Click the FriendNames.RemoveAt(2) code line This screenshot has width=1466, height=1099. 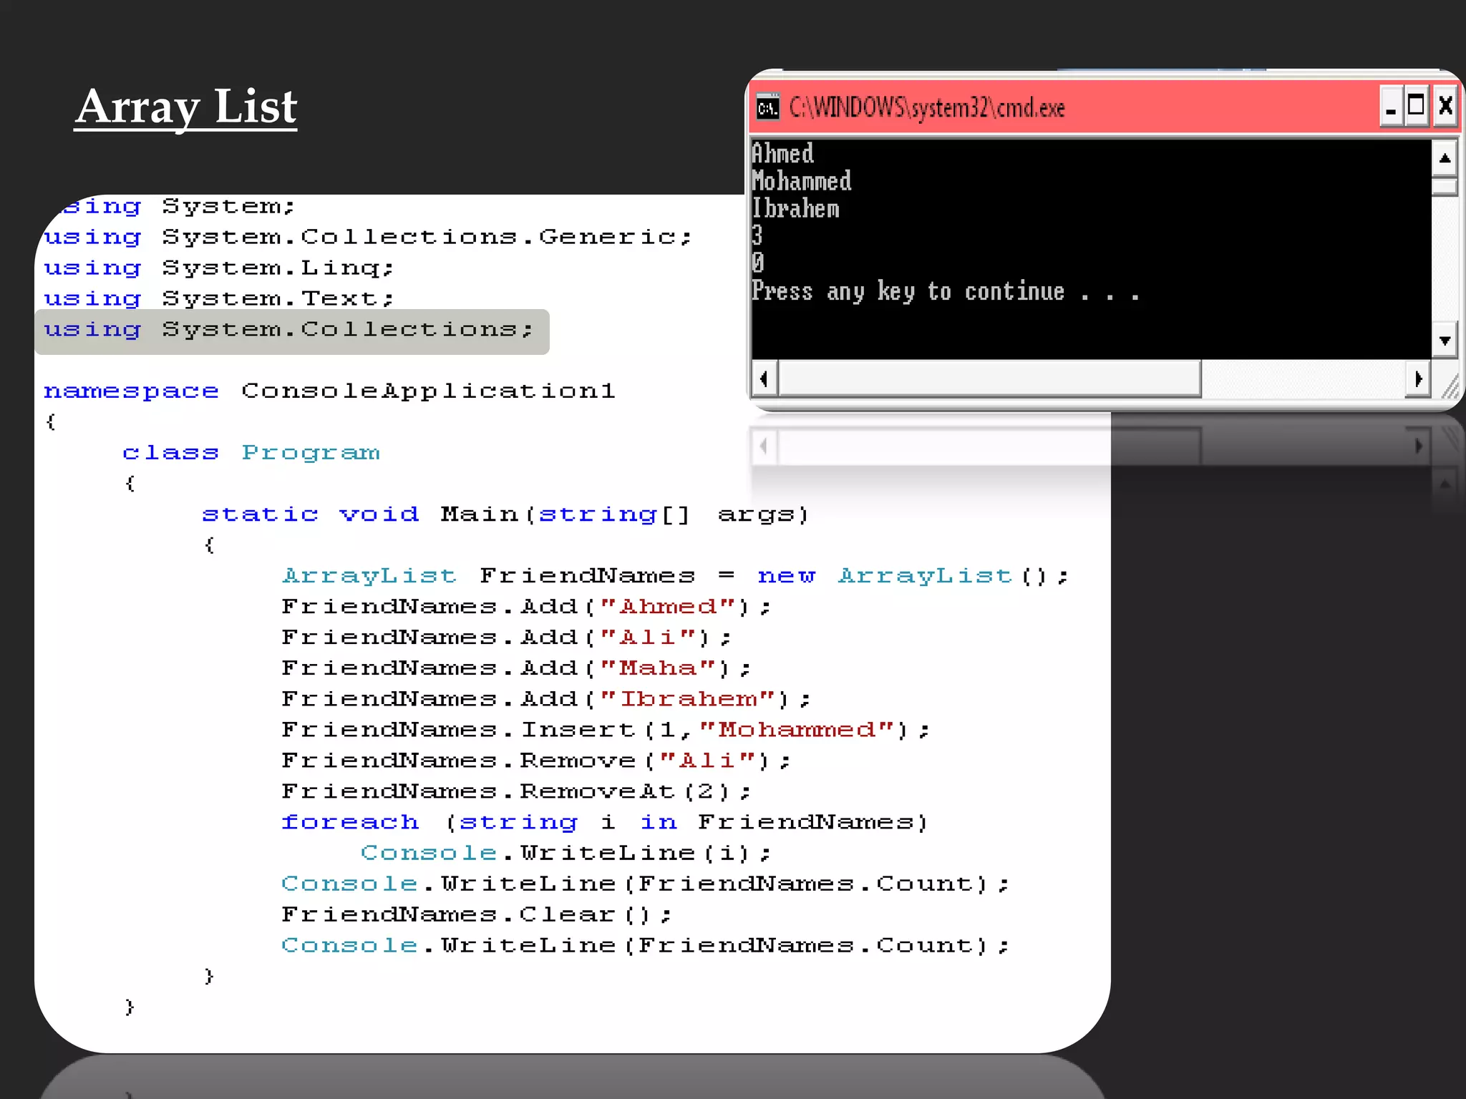coord(516,791)
